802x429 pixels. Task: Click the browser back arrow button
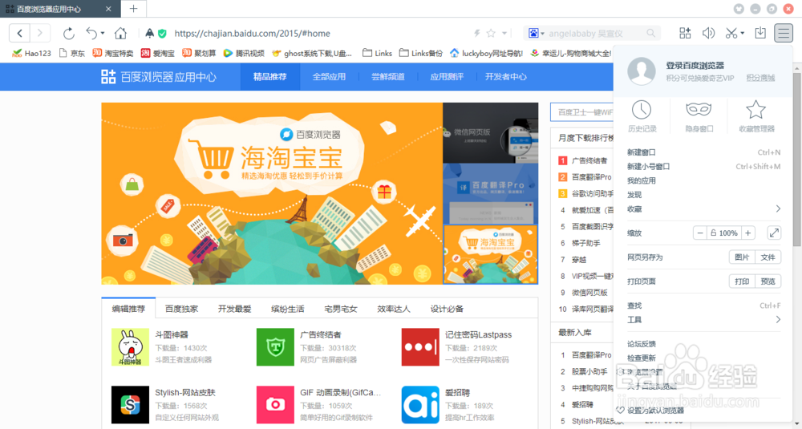coord(19,34)
